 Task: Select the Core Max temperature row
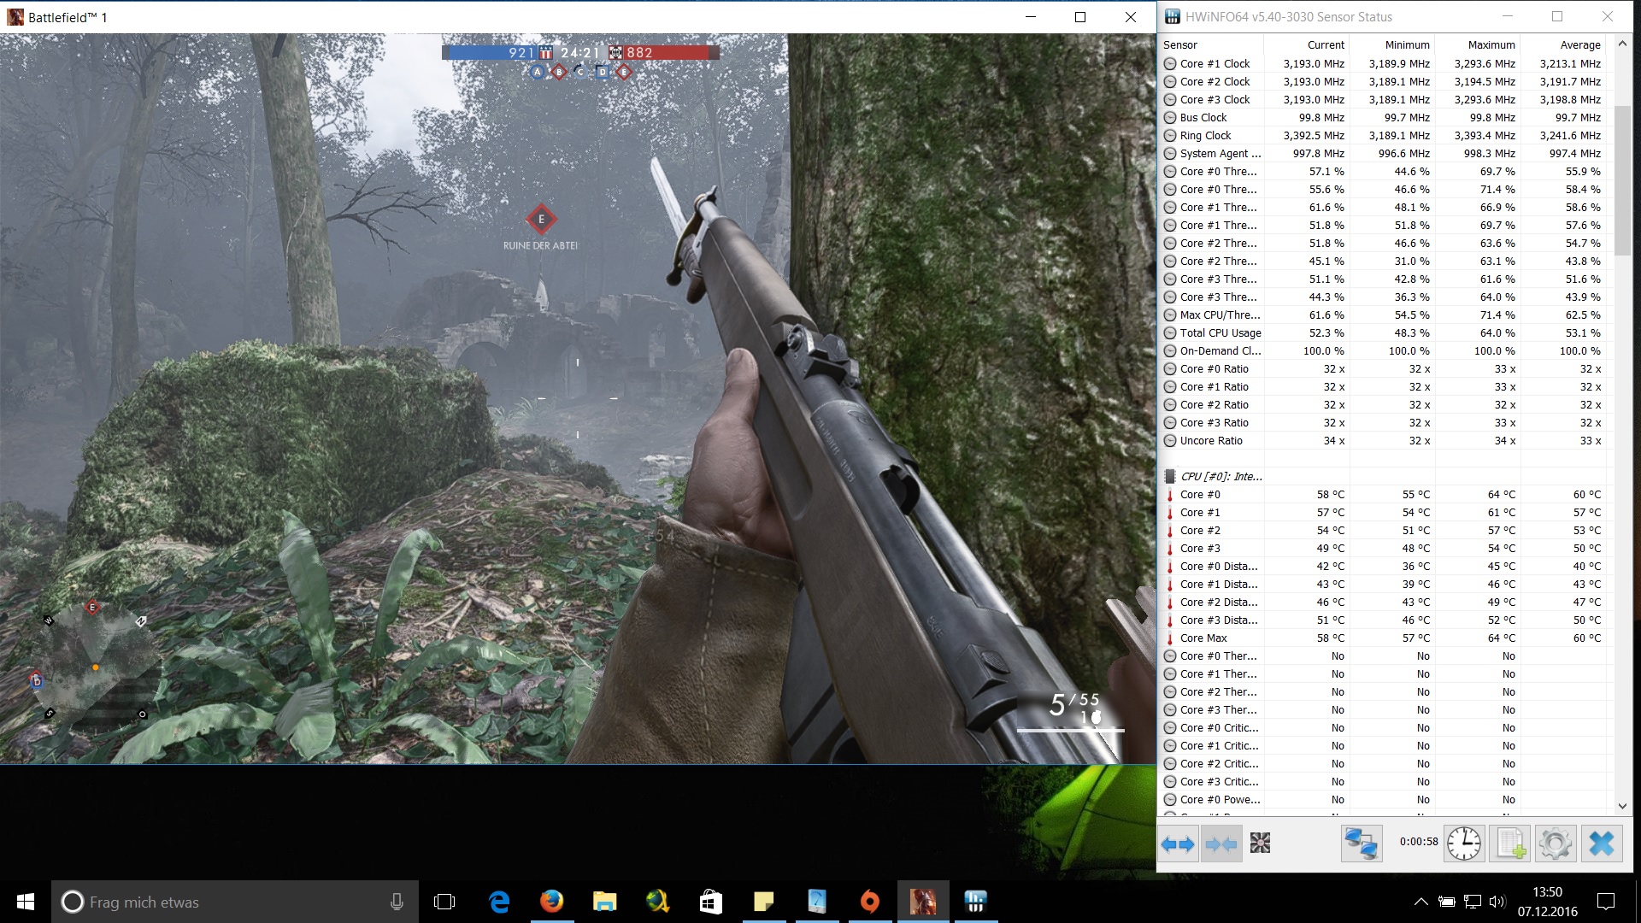[1203, 638]
